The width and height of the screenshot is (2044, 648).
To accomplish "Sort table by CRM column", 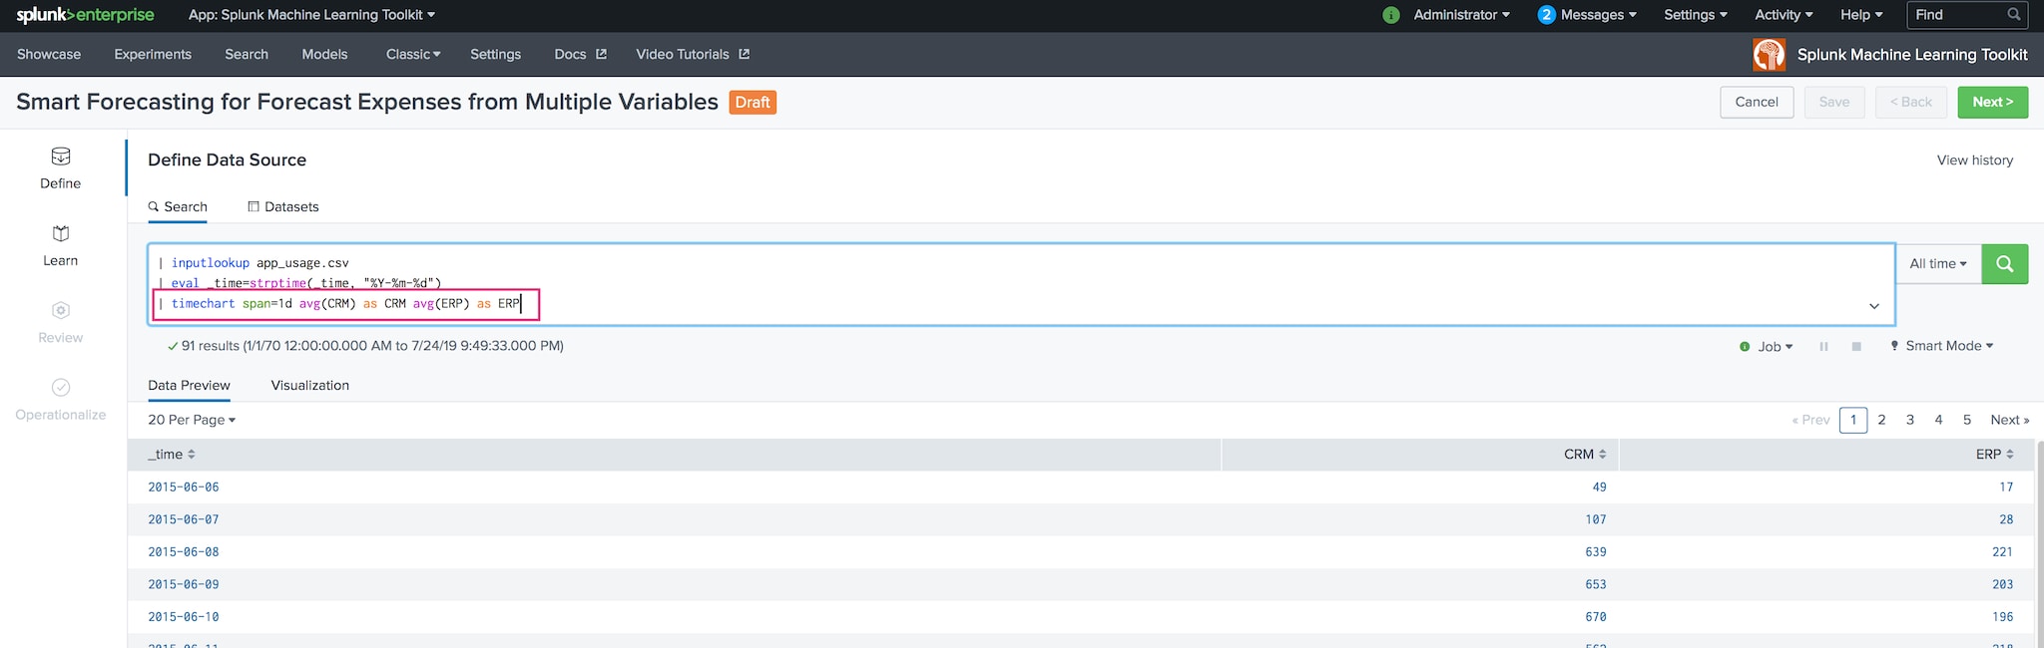I will tap(1584, 455).
